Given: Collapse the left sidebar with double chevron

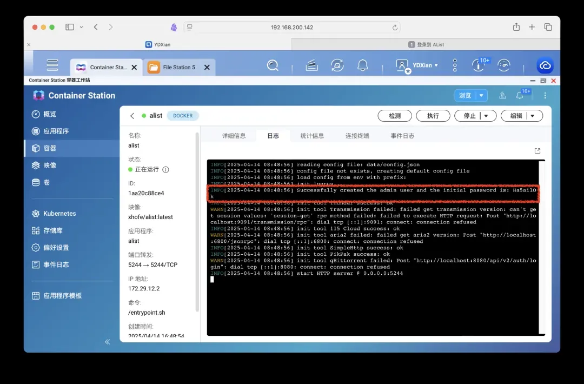Looking at the screenshot, I should (x=107, y=342).
